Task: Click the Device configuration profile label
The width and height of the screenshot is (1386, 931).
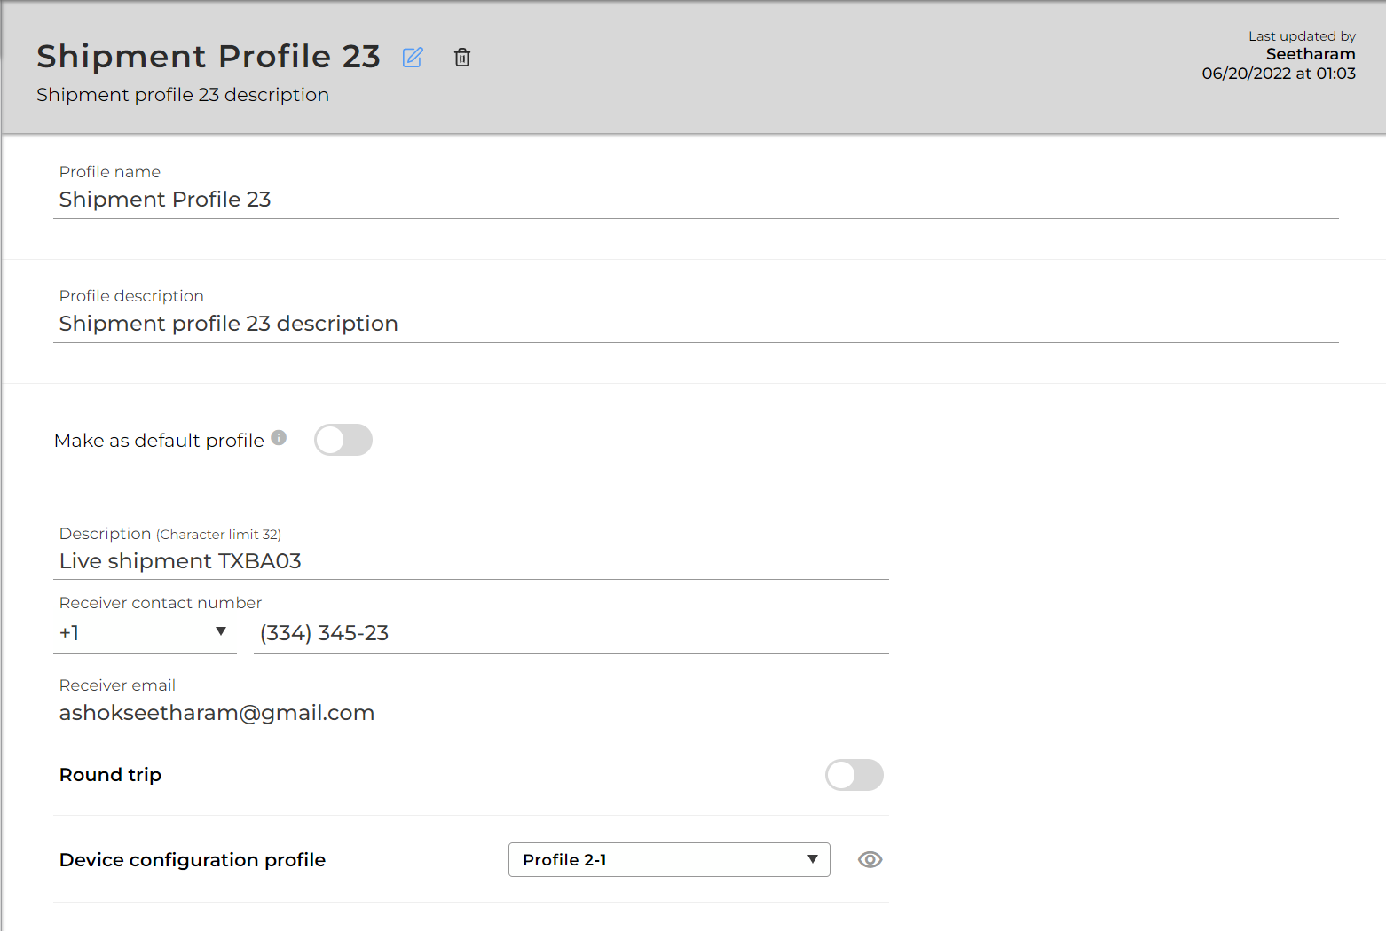Action: pyautogui.click(x=193, y=860)
